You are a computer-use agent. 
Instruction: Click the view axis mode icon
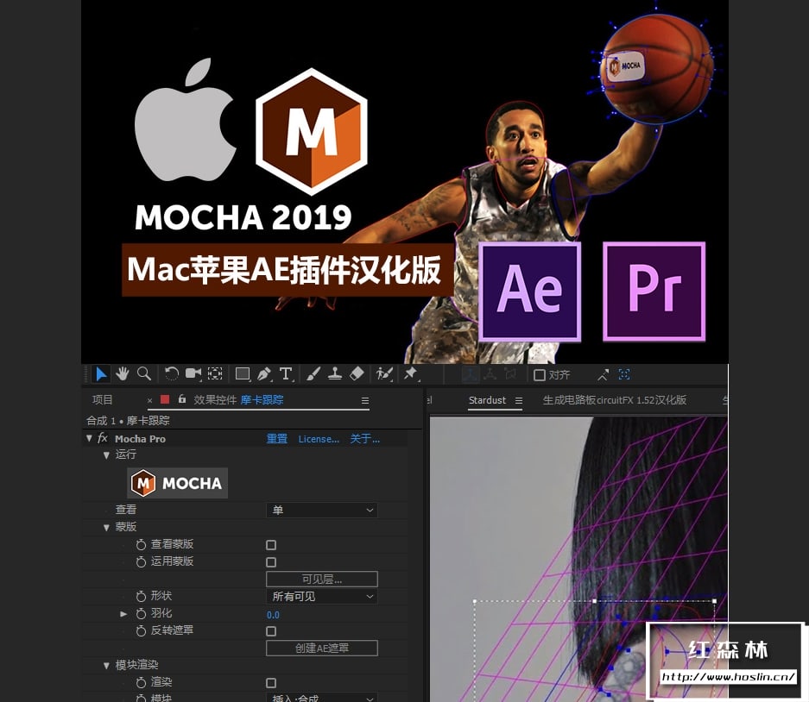(x=510, y=374)
